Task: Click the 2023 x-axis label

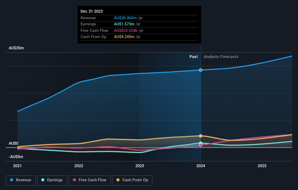Action: (140, 166)
